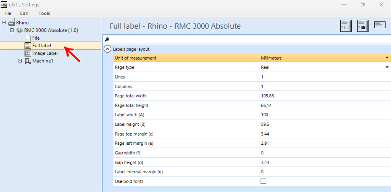Screen dimensions: 391x192
Task: Open the Unit of measurement dropdown
Action: (387, 58)
